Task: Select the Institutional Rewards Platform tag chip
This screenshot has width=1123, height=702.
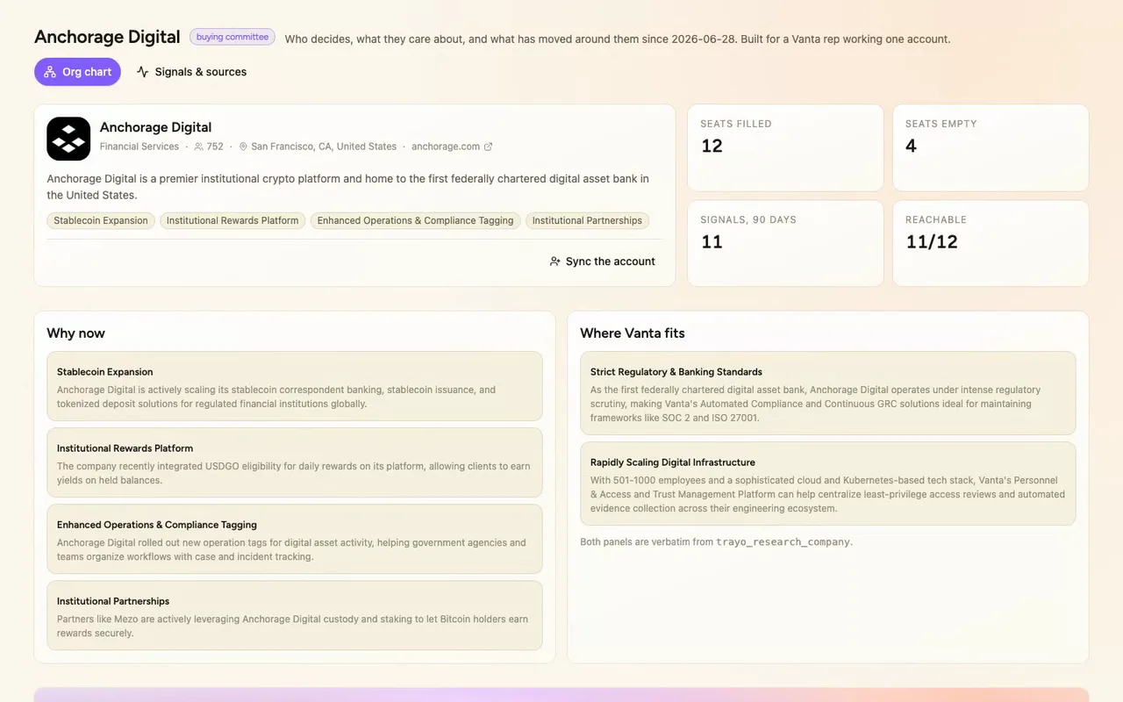Action: [232, 220]
